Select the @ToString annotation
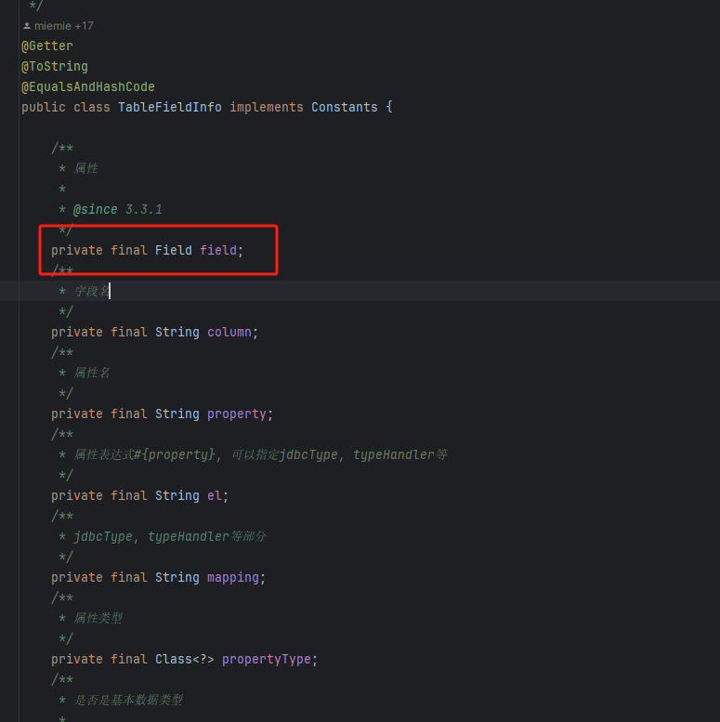720x722 pixels. point(55,66)
